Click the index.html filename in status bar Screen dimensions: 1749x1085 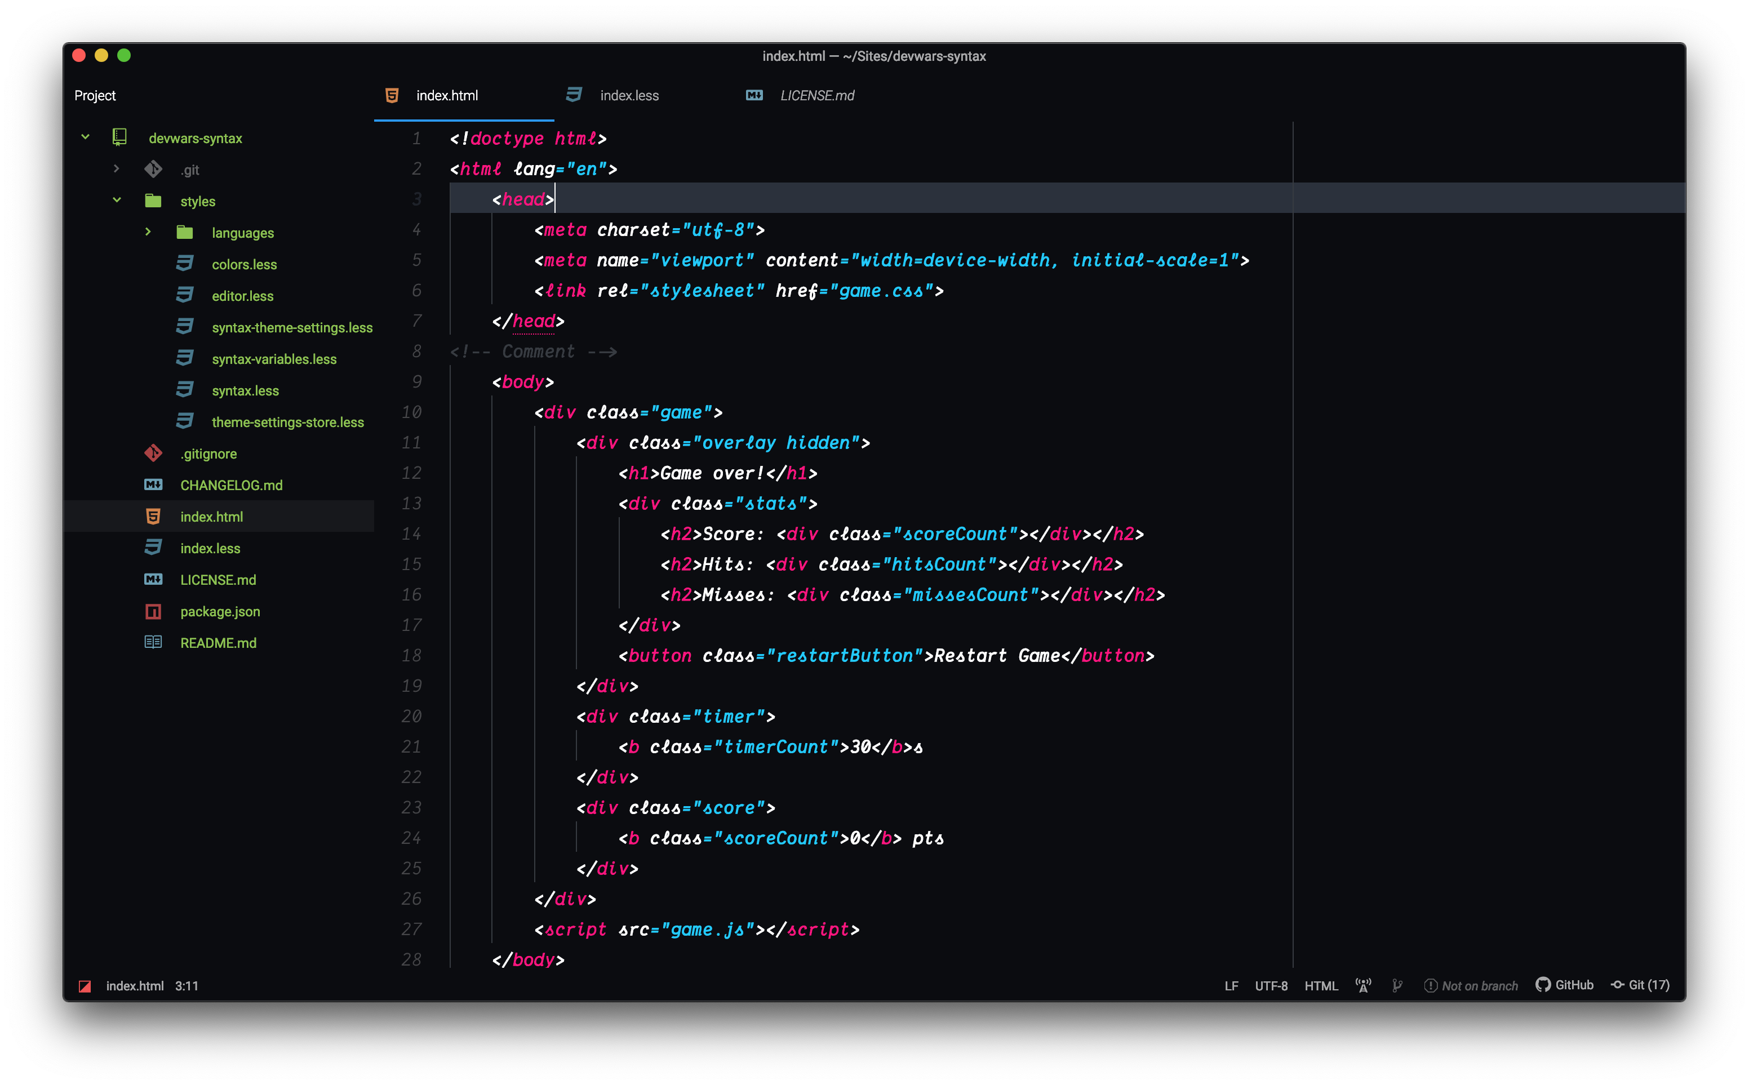click(135, 986)
